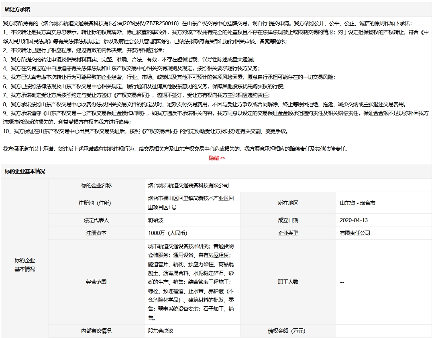
Task: Click the 企业类型 label cell
Action: coord(288,233)
